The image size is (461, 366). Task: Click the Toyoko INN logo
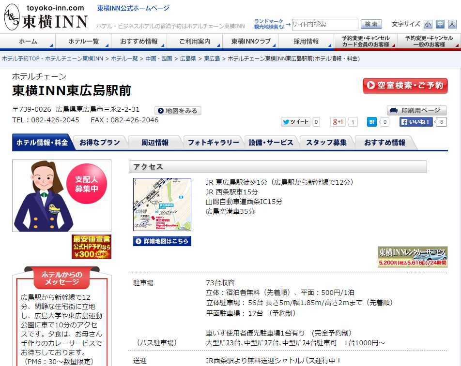tap(46, 17)
